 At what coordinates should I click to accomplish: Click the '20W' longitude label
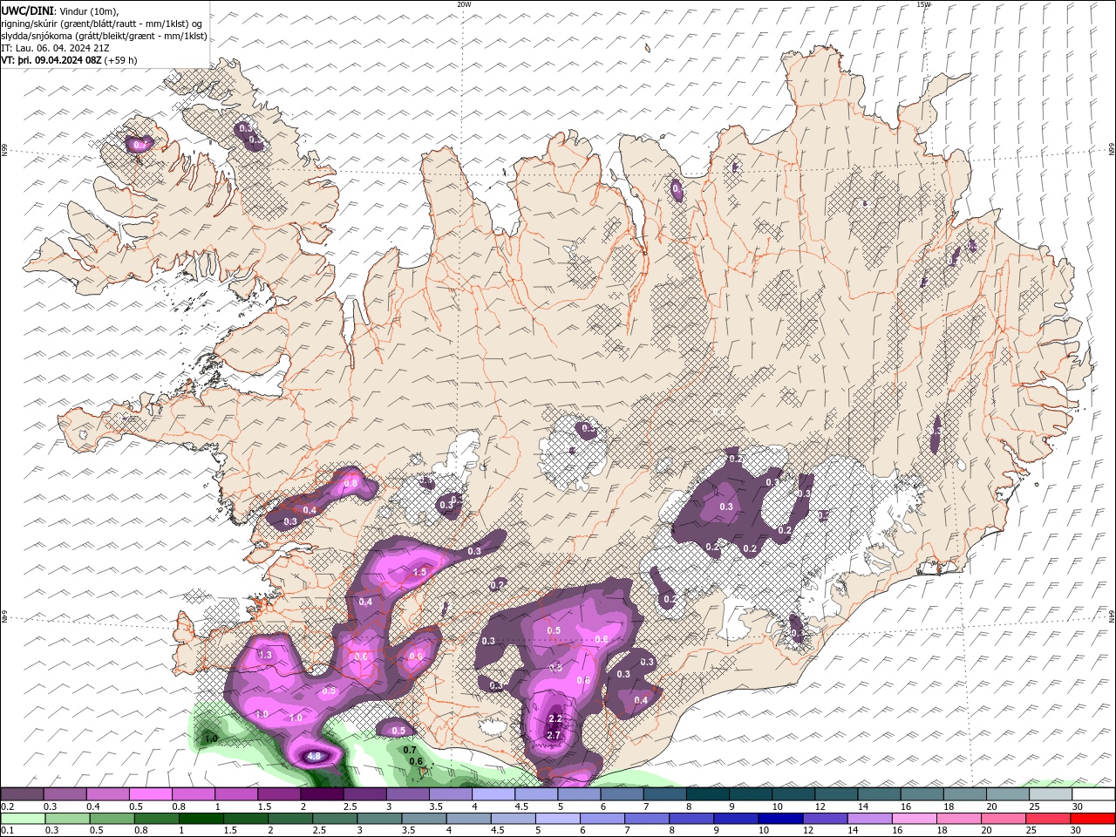pos(464,4)
